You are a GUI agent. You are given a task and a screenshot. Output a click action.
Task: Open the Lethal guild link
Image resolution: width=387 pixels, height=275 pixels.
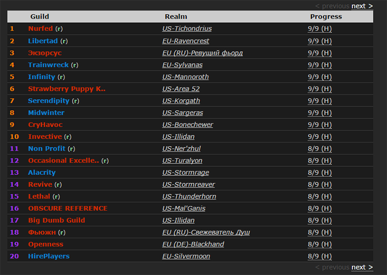point(39,197)
